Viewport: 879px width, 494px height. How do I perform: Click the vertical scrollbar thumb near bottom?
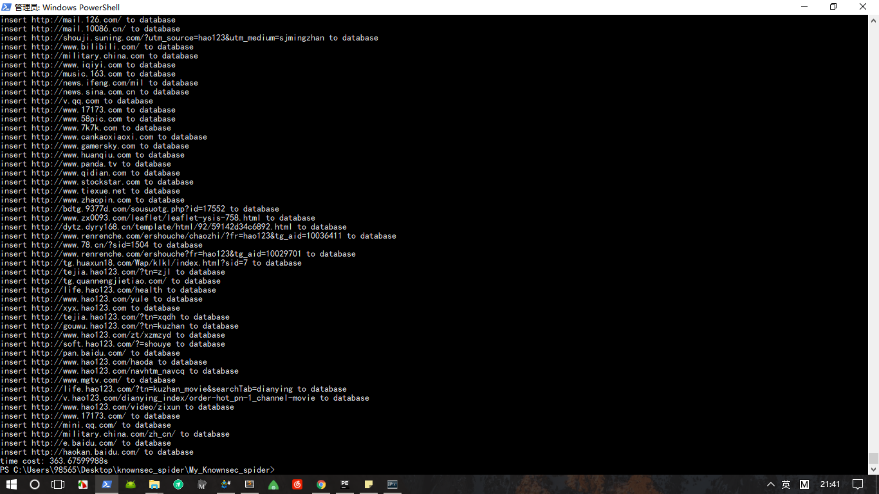pyautogui.click(x=873, y=458)
